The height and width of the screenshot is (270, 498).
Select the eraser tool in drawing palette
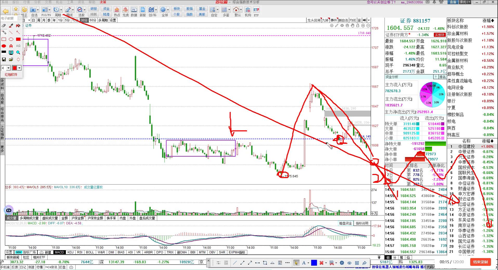tap(4, 26)
